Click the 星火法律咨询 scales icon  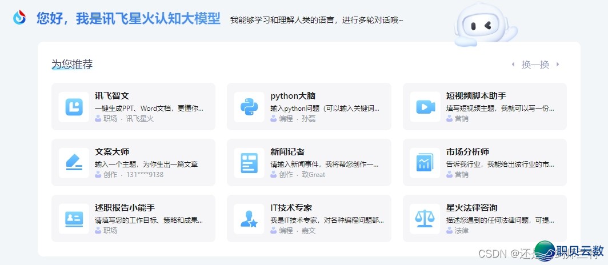coord(425,219)
